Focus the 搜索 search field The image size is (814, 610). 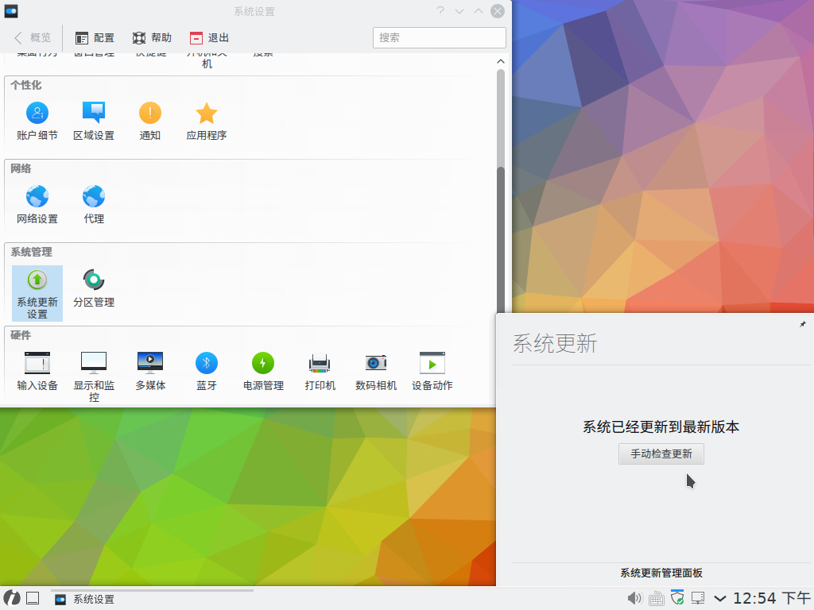pos(439,38)
